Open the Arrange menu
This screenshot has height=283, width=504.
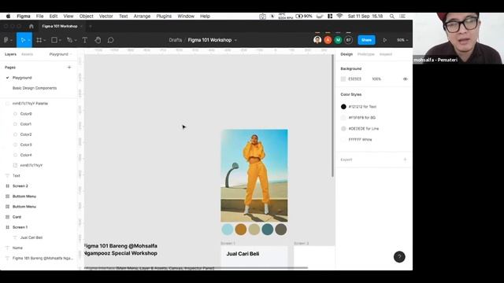[x=142, y=16]
